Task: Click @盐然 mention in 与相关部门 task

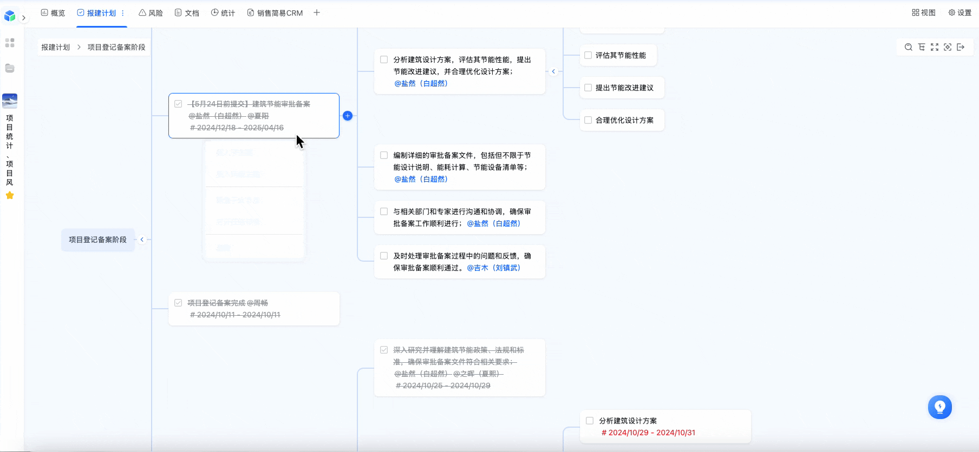Action: click(494, 223)
